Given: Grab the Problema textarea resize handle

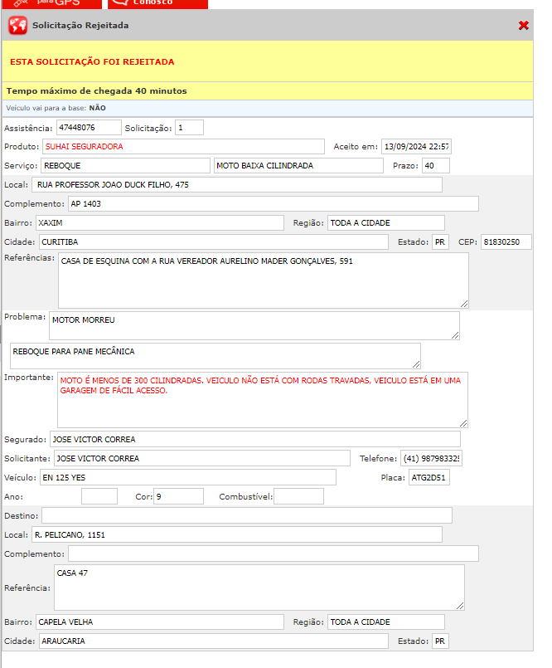Looking at the screenshot, I should coord(455,335).
